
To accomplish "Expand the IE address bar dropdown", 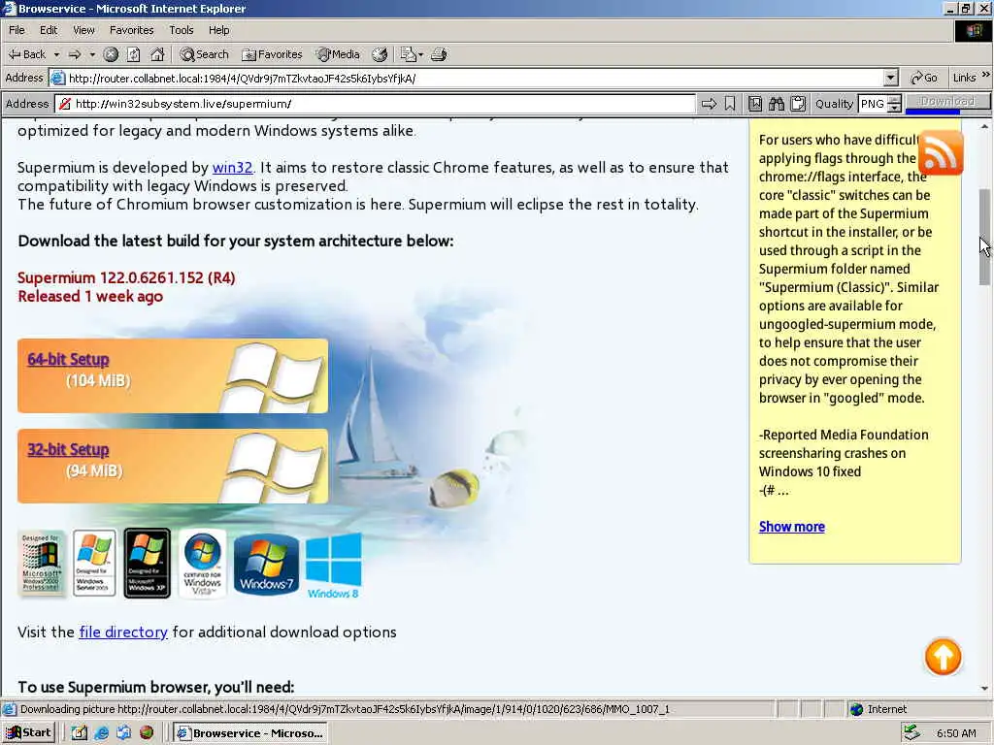I will (891, 78).
